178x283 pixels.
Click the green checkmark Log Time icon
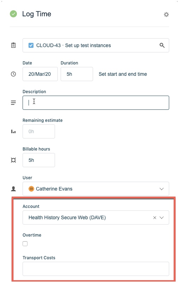point(13,14)
